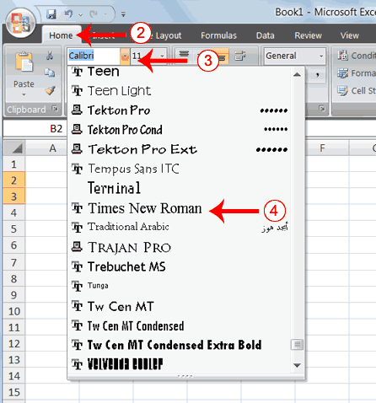376x403 pixels.
Task: Select row 2 header
Action: pos(13,180)
